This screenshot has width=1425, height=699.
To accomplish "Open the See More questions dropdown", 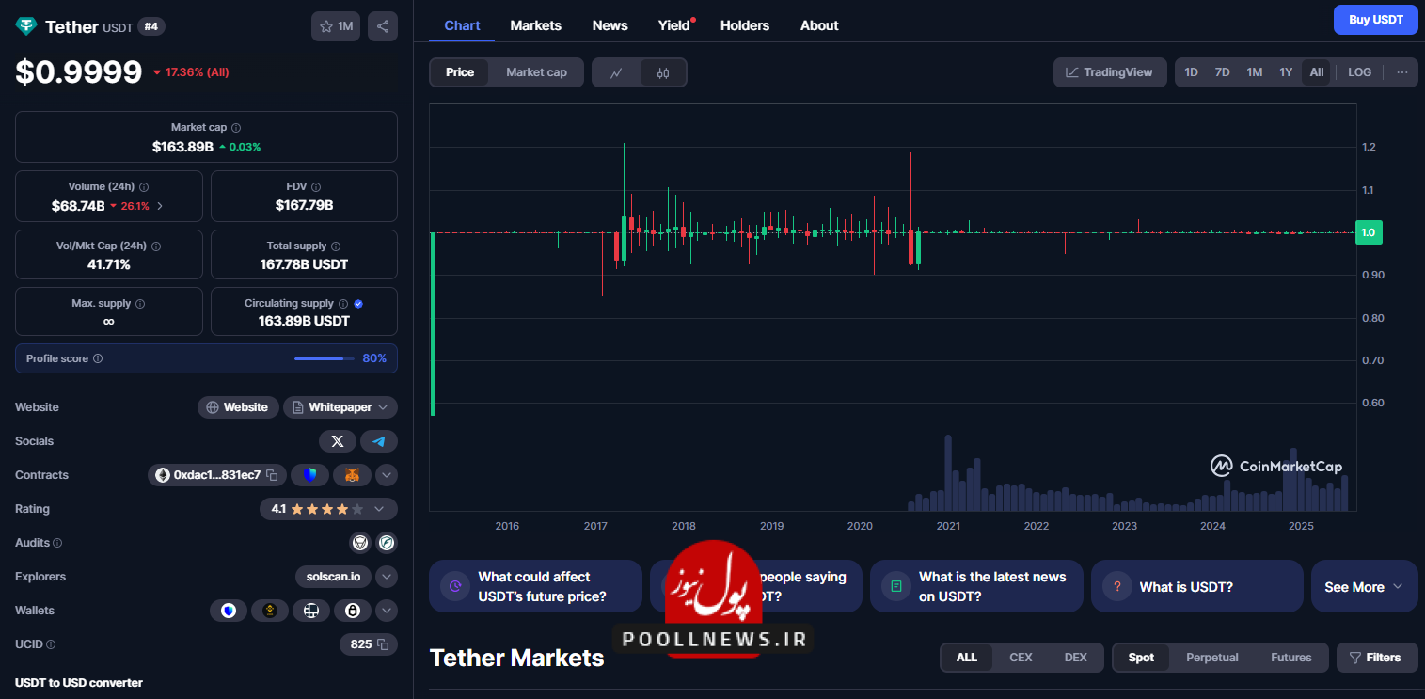I will tap(1364, 587).
